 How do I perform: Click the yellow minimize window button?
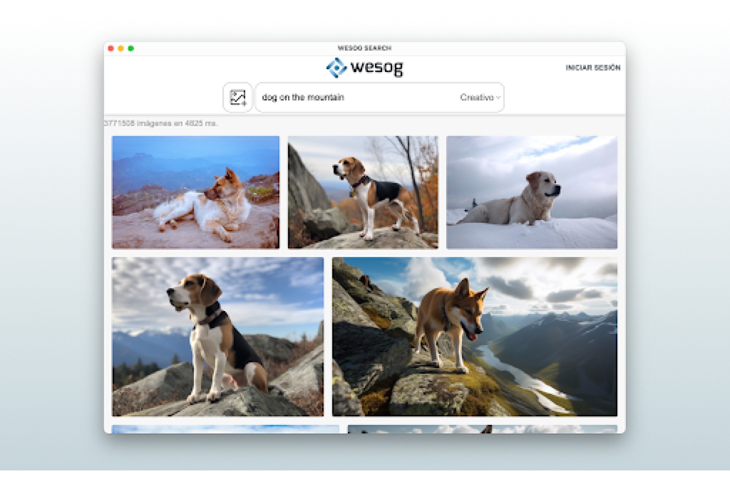pos(121,48)
